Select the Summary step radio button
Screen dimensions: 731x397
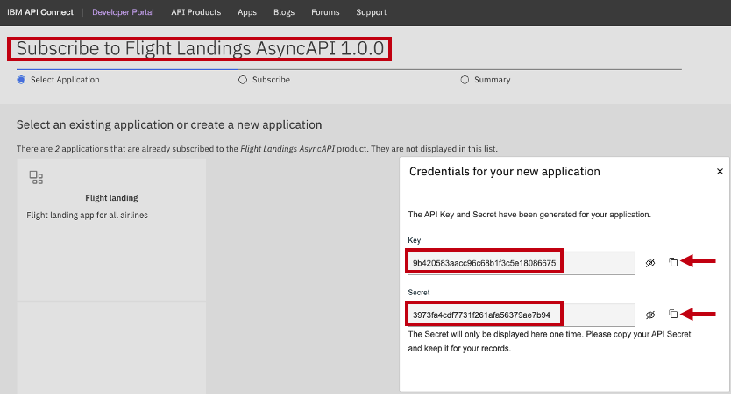click(x=465, y=80)
